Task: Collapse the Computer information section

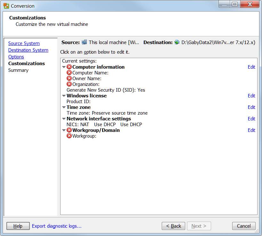Action: click(64, 67)
